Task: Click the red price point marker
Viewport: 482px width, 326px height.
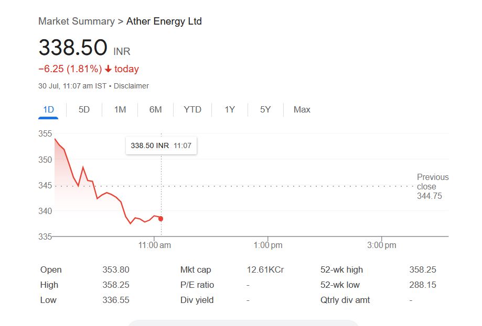Action: [160, 219]
